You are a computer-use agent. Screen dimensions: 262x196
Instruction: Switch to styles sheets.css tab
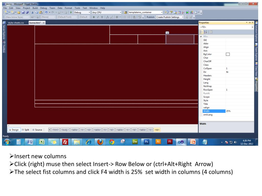point(16,23)
